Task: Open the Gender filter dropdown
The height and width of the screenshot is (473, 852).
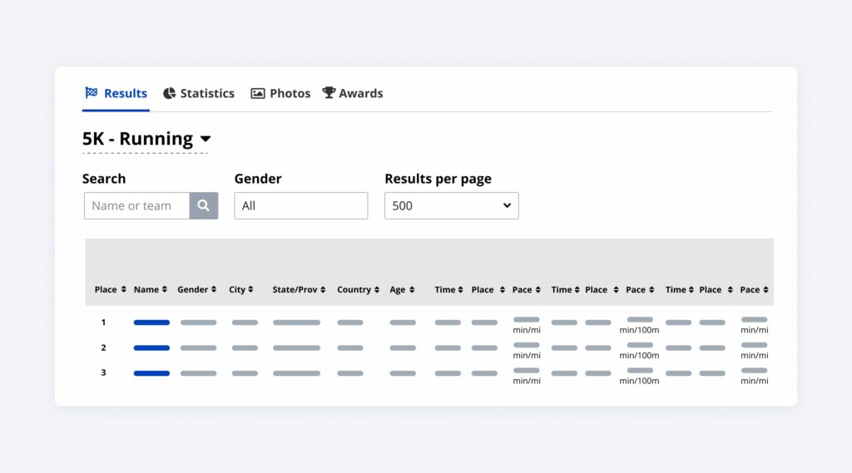Action: [x=300, y=206]
